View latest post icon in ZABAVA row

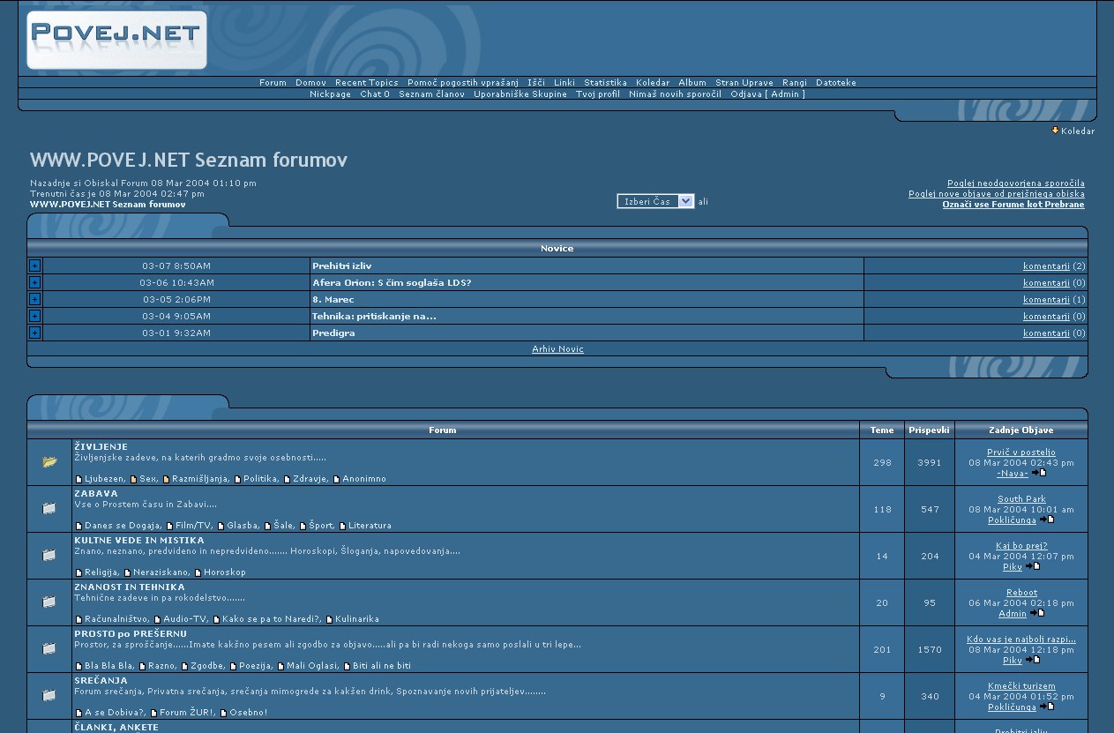pyautogui.click(x=1047, y=520)
